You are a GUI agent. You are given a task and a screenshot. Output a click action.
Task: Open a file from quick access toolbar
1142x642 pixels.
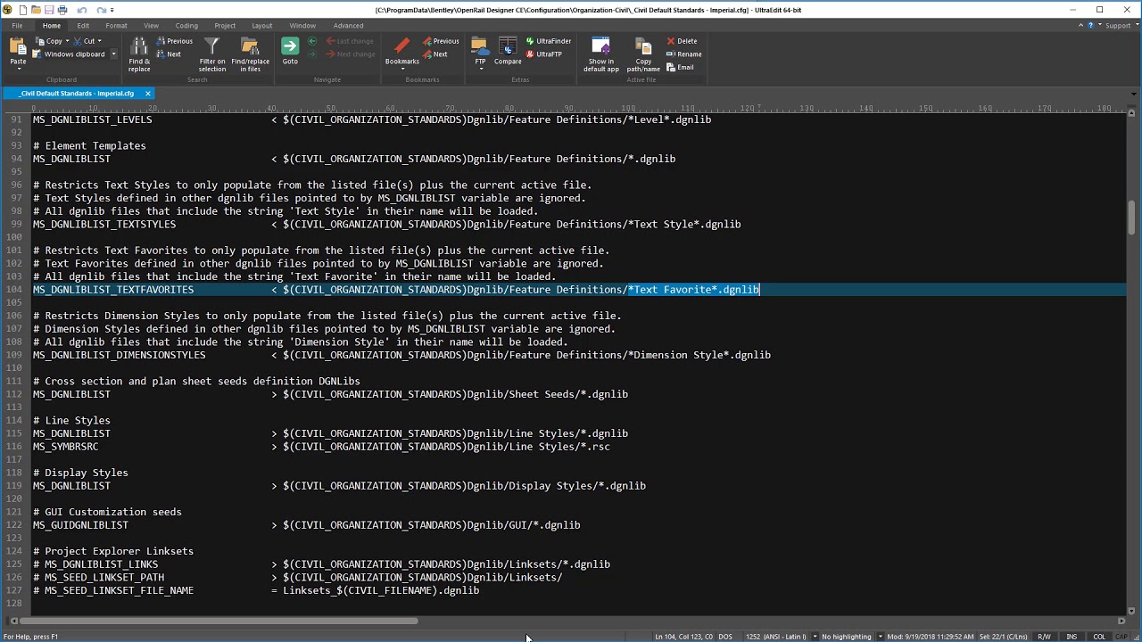[x=37, y=10]
